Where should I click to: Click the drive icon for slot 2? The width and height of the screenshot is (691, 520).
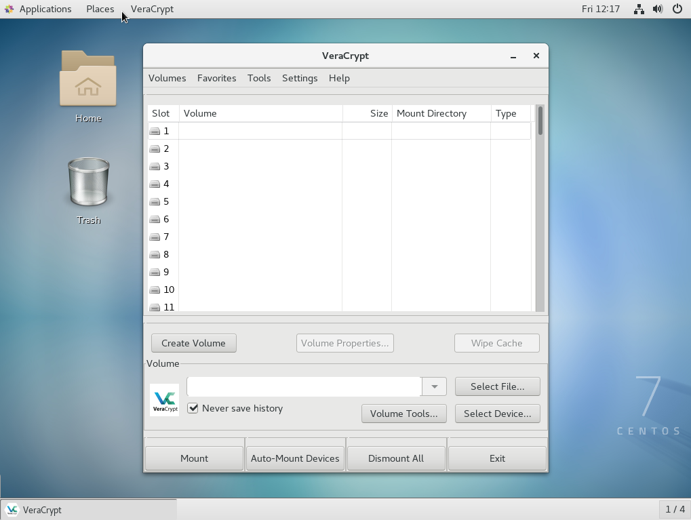pyautogui.click(x=155, y=148)
